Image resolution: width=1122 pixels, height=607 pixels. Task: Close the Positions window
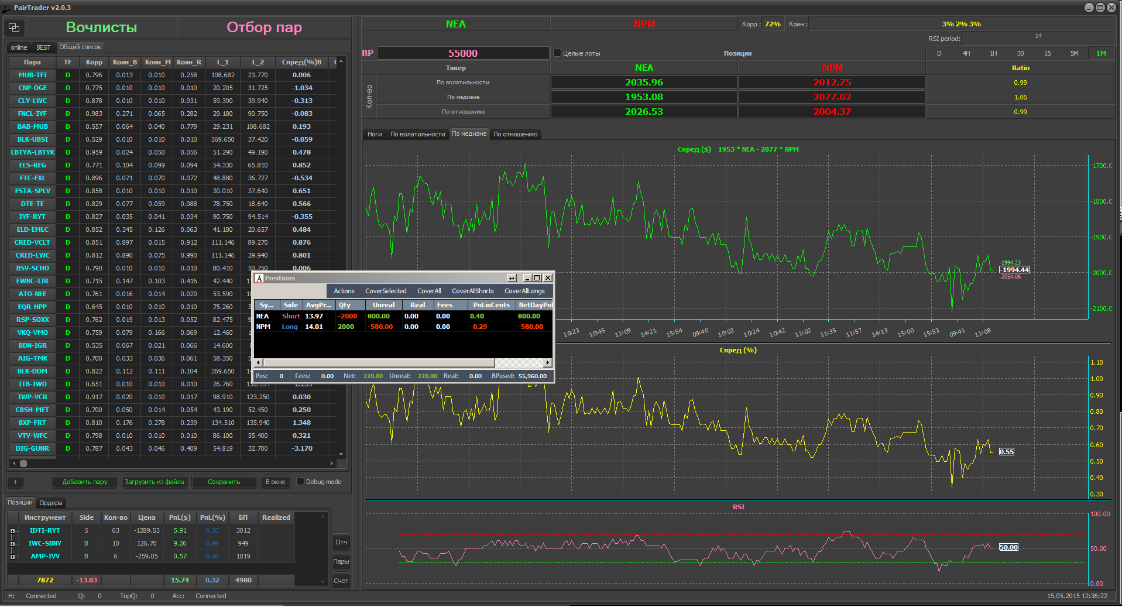point(548,278)
